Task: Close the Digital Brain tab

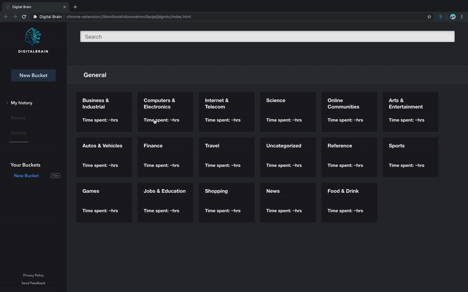Action: coord(64,7)
